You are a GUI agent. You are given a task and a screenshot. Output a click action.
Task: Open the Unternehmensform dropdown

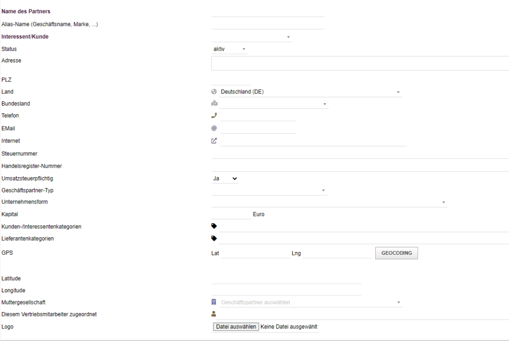329,202
